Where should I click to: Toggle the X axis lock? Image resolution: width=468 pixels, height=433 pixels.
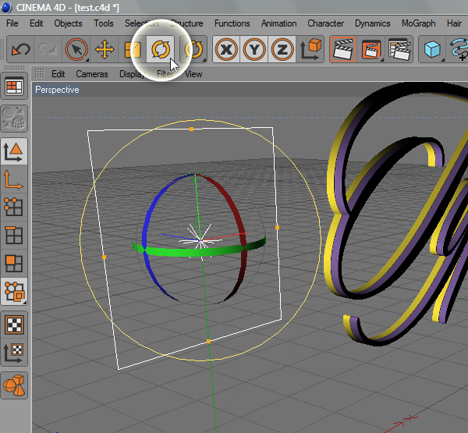point(226,50)
